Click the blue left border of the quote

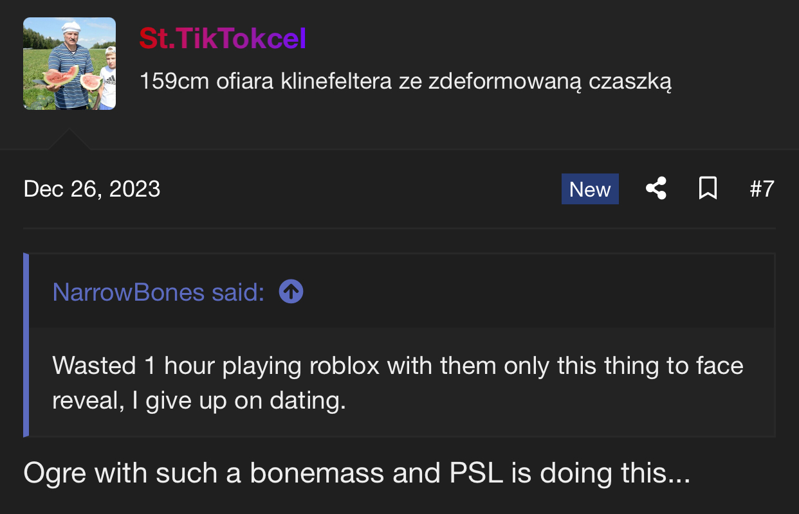26,345
